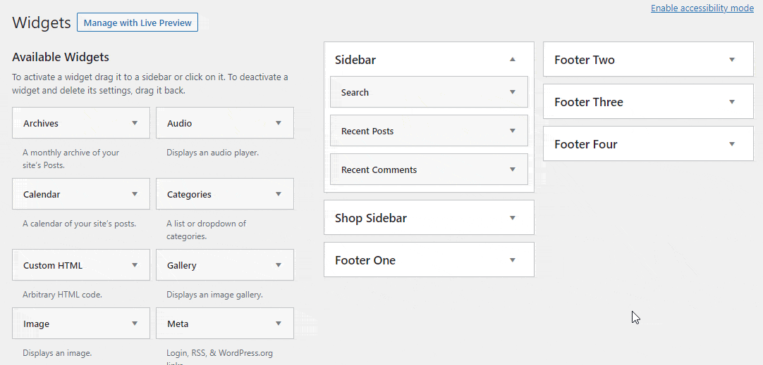The height and width of the screenshot is (365, 763).
Task: Expand the Audio widget arrow
Action: (279, 123)
